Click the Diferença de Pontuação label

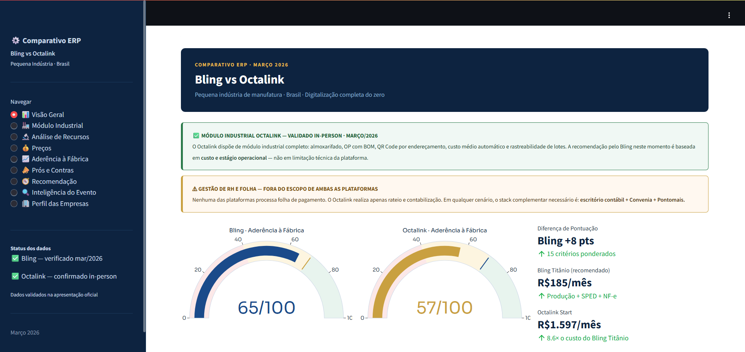[568, 228]
